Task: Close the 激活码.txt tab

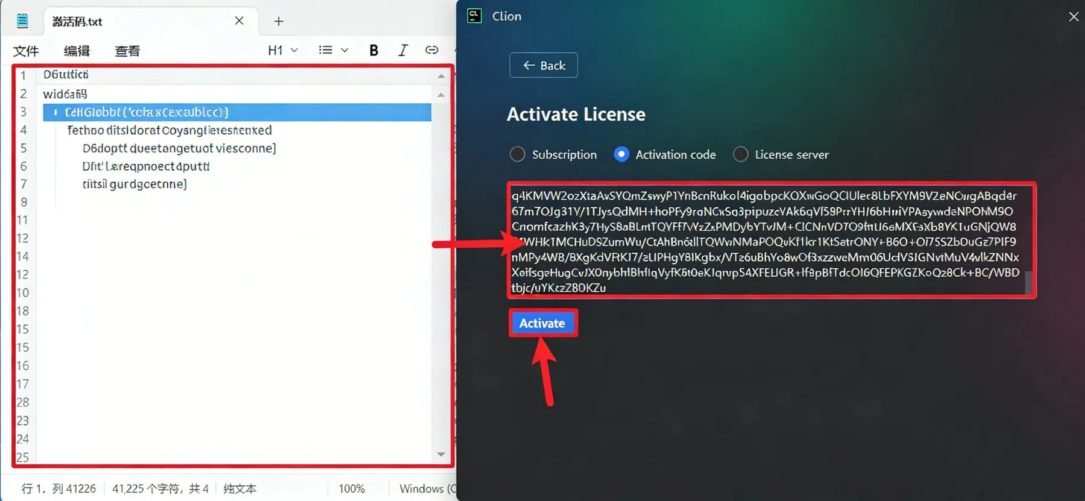Action: click(239, 21)
